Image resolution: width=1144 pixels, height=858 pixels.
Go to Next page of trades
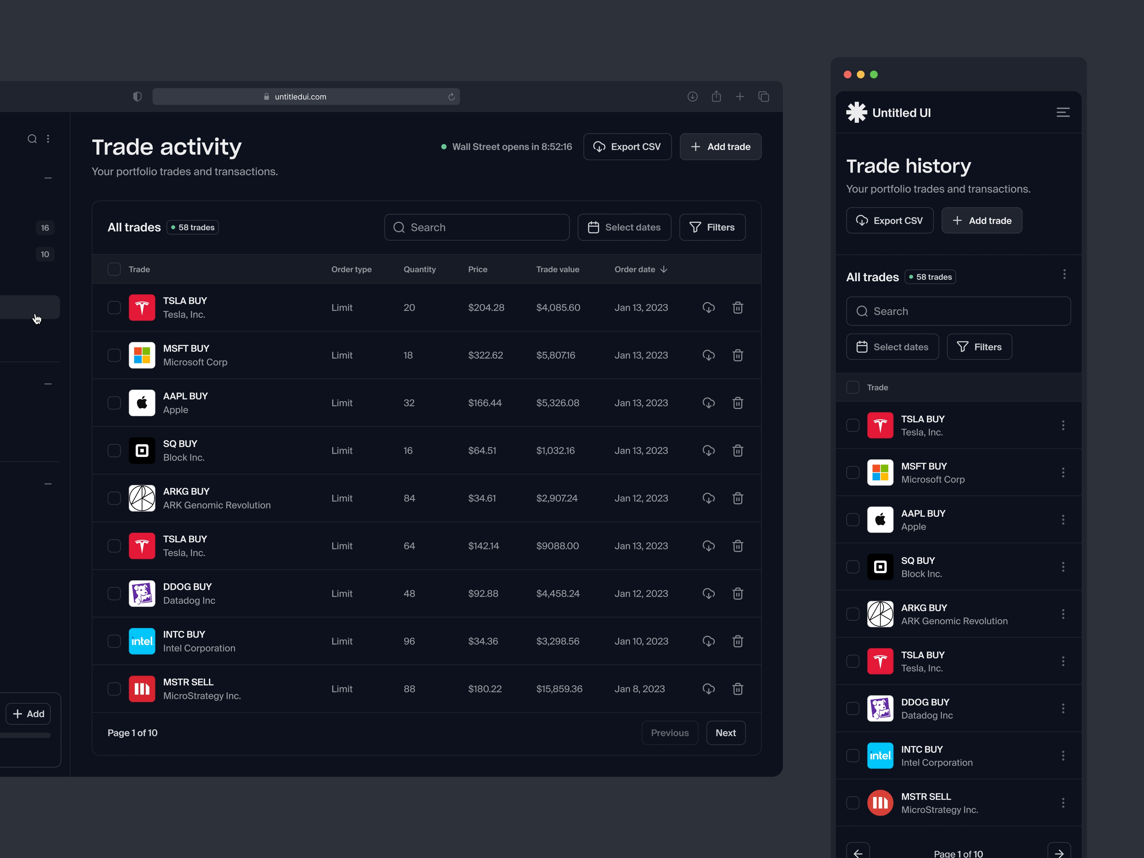coord(726,733)
